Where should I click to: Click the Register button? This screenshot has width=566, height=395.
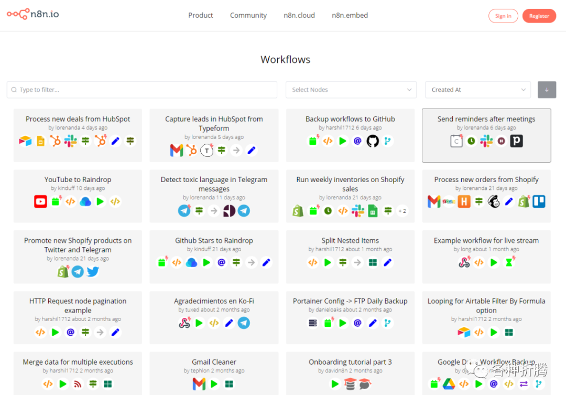[x=539, y=16]
